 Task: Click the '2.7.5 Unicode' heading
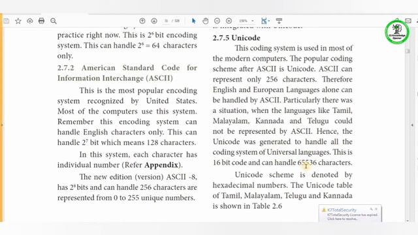coord(236,38)
